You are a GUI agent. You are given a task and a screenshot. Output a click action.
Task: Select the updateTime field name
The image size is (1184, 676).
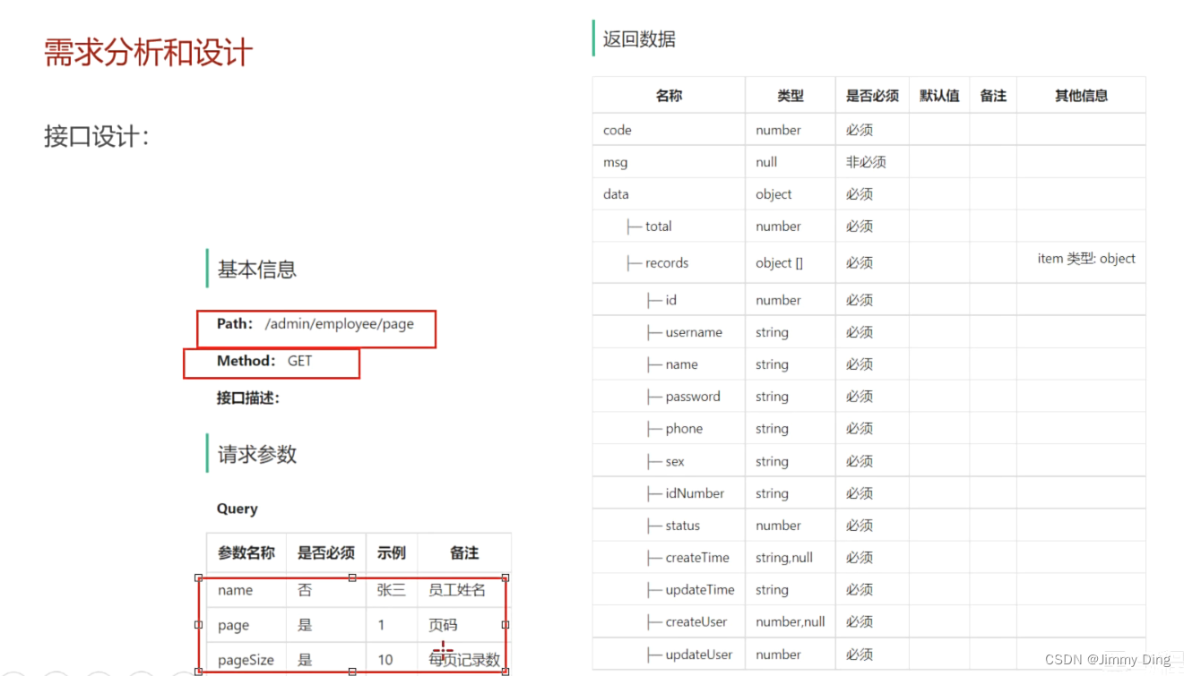700,590
